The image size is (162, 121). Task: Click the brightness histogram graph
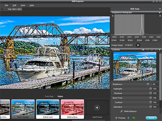(x=137, y=25)
